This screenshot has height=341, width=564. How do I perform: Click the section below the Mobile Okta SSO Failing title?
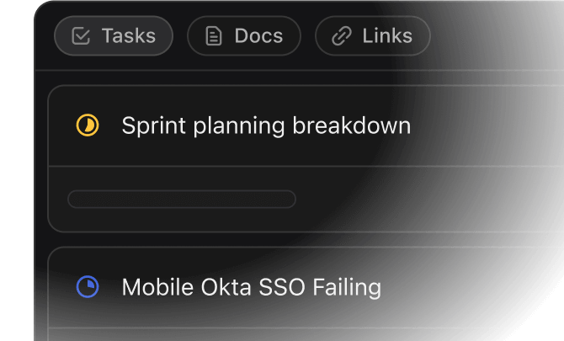coord(295,333)
